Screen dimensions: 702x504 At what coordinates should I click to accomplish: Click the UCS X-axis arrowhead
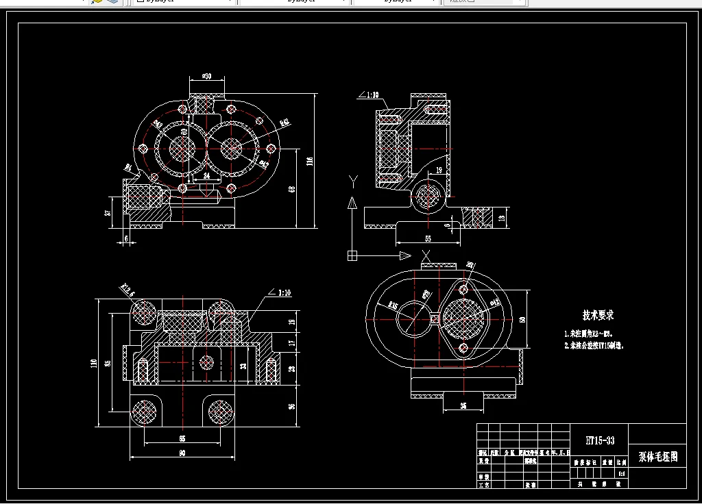[405, 256]
